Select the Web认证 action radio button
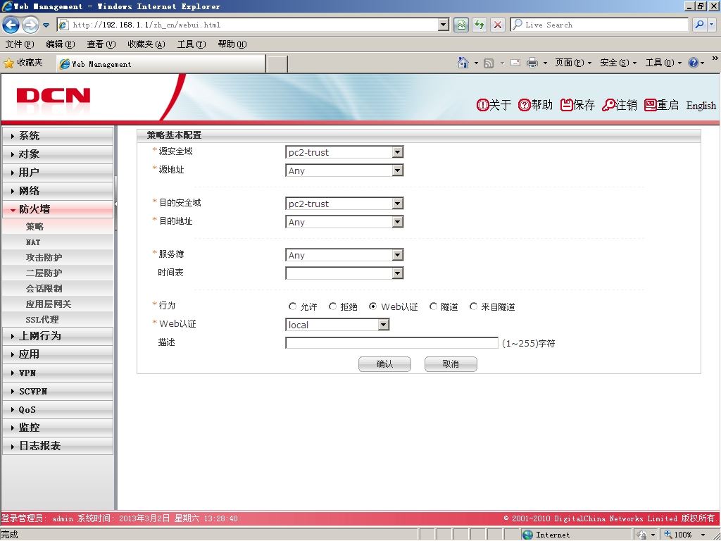This screenshot has height=541, width=721. pos(373,306)
